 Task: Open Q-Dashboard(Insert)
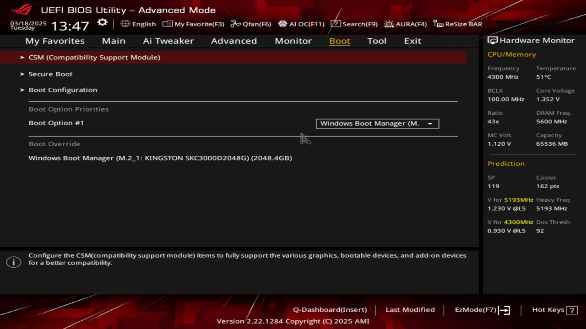pyautogui.click(x=330, y=309)
